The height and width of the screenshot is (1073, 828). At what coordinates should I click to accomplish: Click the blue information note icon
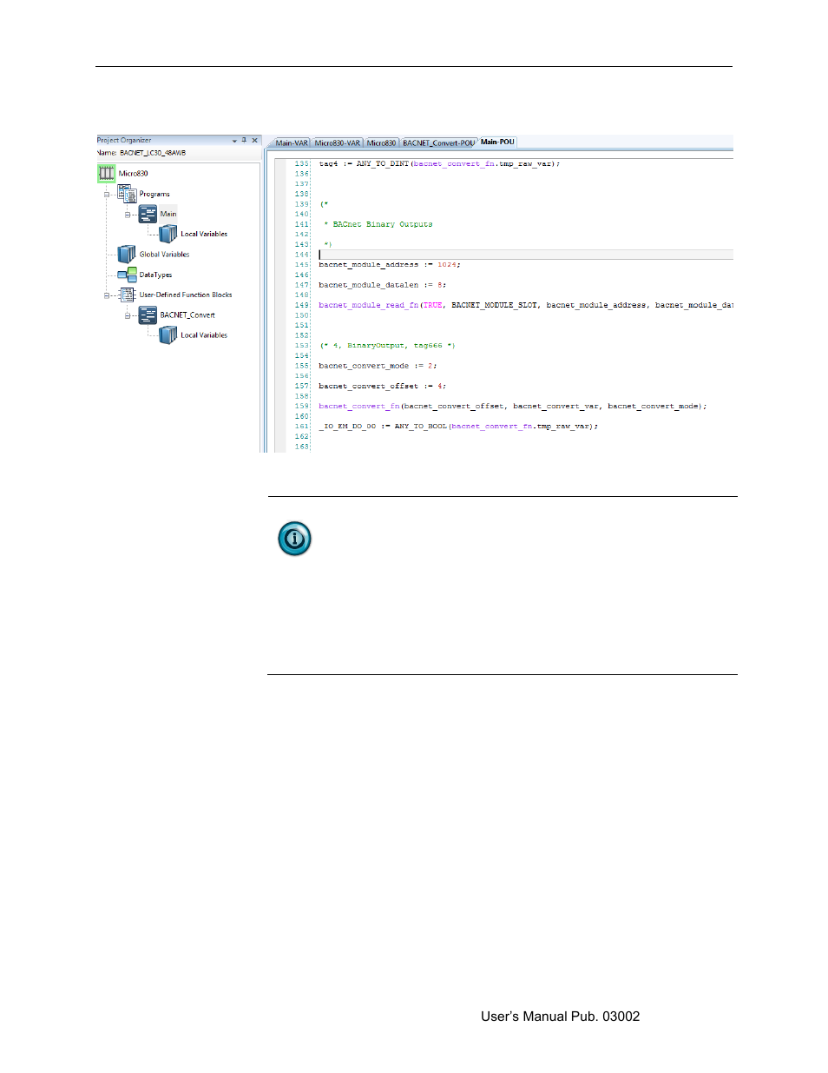295,539
